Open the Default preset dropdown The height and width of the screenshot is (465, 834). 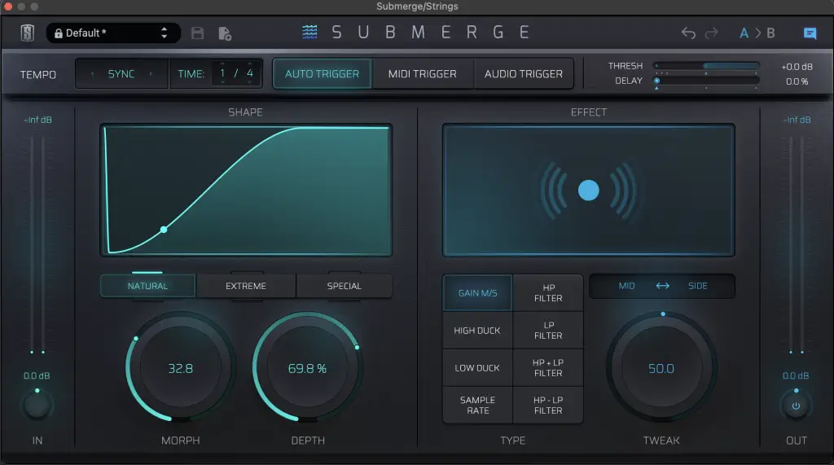pos(112,33)
